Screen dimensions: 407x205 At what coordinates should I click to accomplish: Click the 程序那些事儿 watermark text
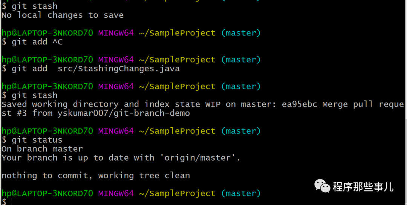[363, 186]
